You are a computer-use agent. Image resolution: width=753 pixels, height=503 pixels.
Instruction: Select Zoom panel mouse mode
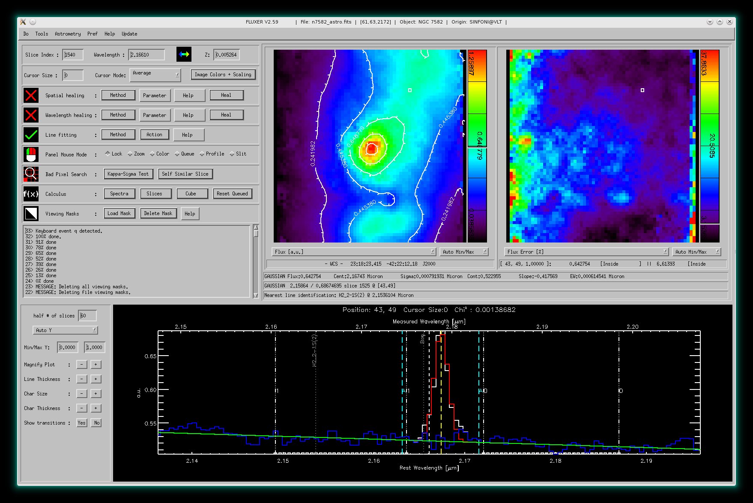pyautogui.click(x=136, y=154)
